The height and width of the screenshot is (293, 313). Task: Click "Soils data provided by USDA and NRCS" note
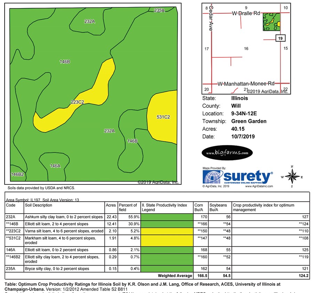(x=41, y=188)
